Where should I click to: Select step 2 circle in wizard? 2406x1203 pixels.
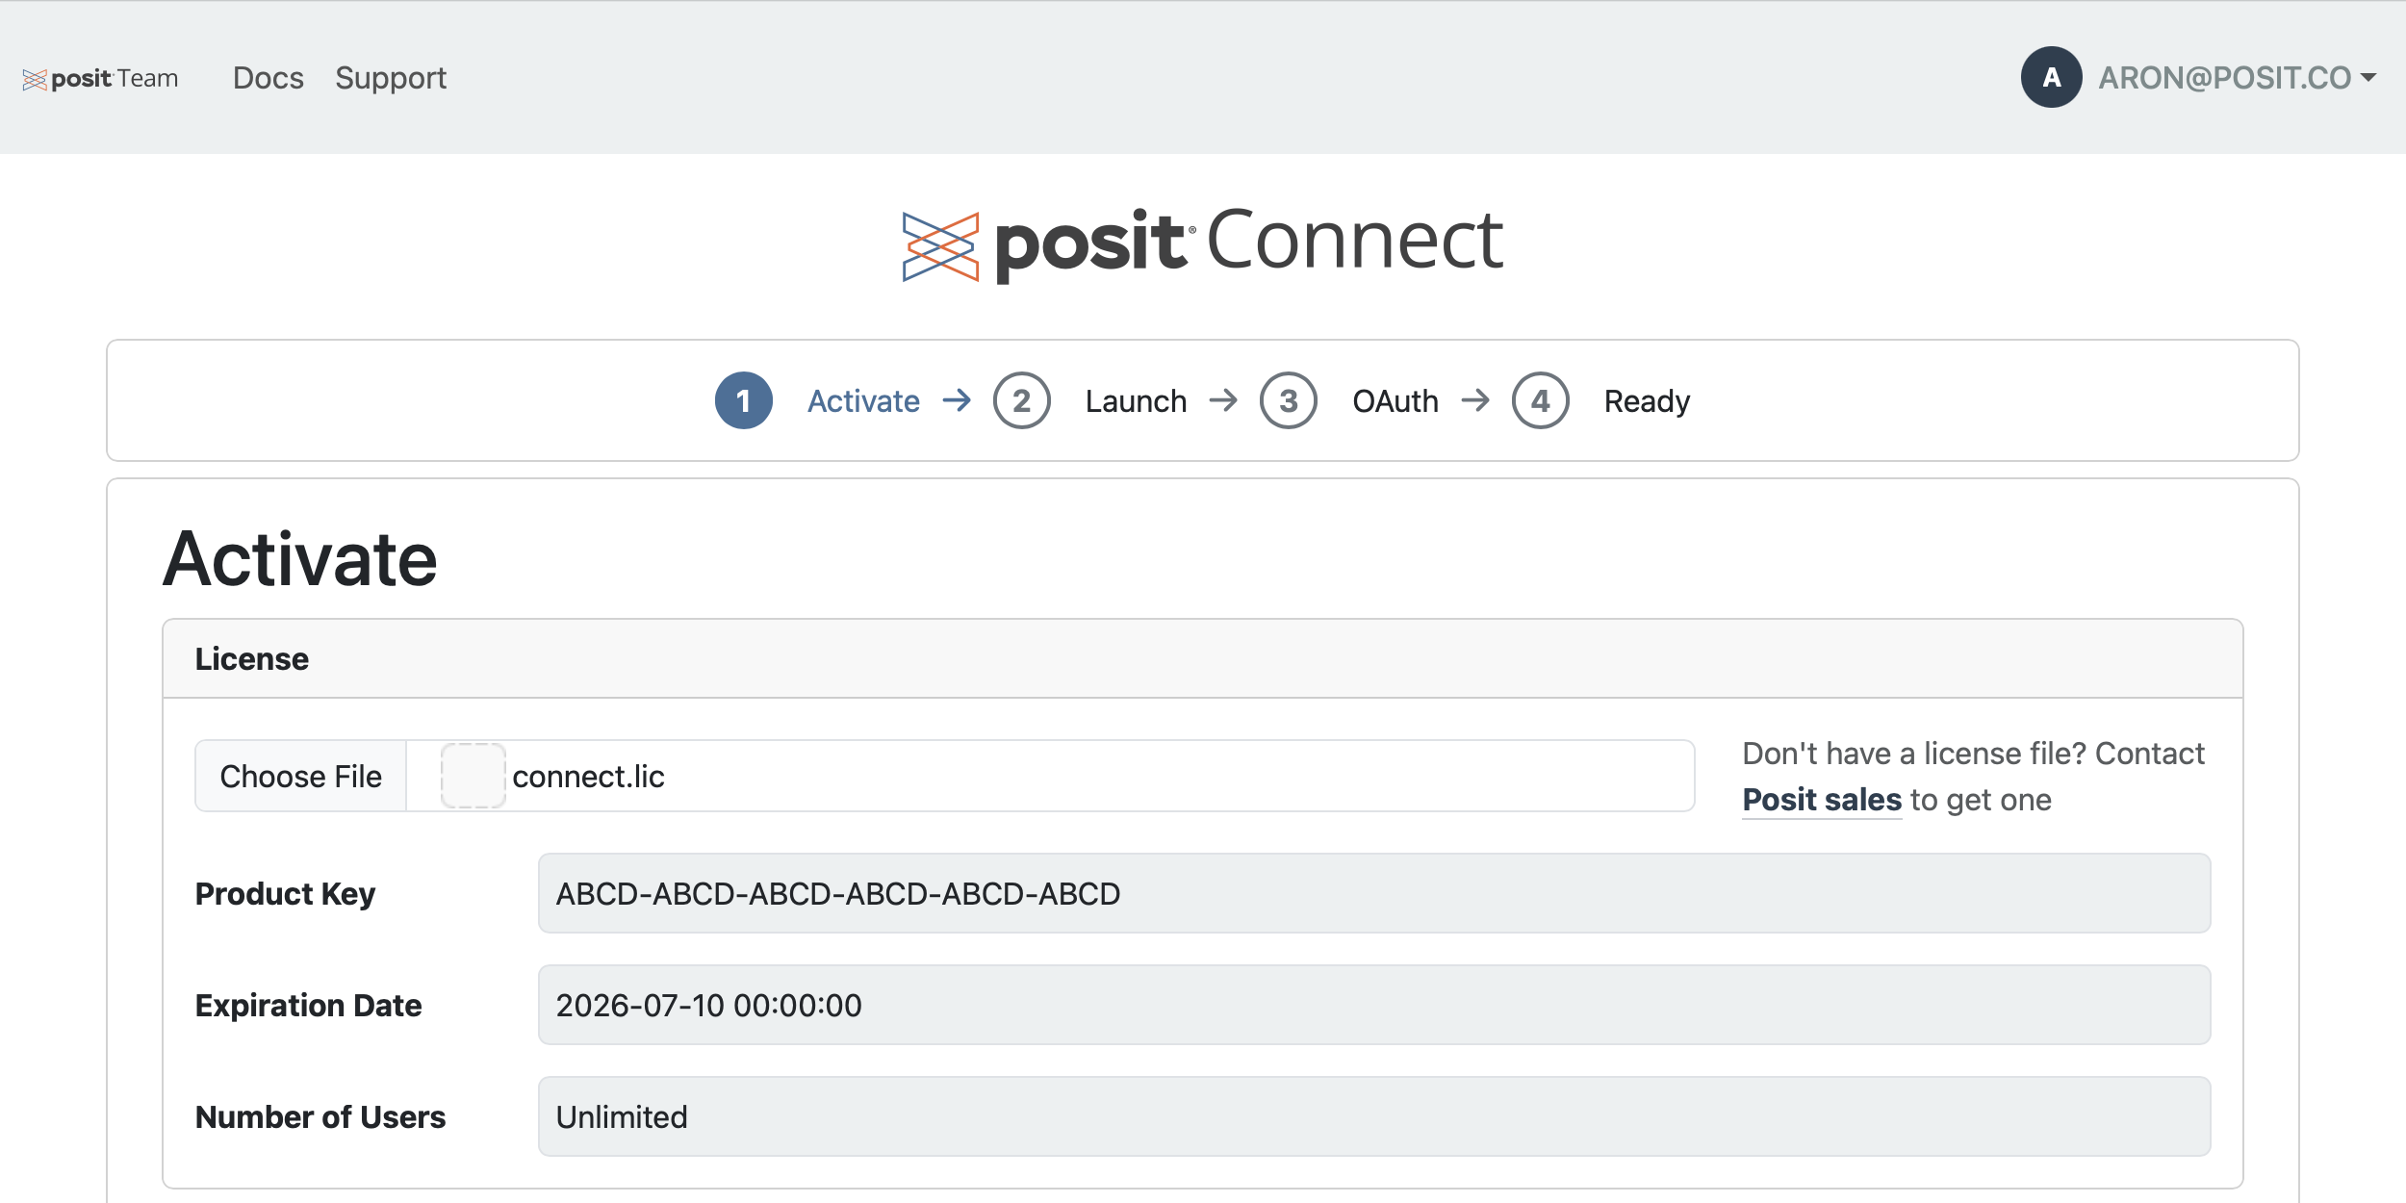[1021, 400]
